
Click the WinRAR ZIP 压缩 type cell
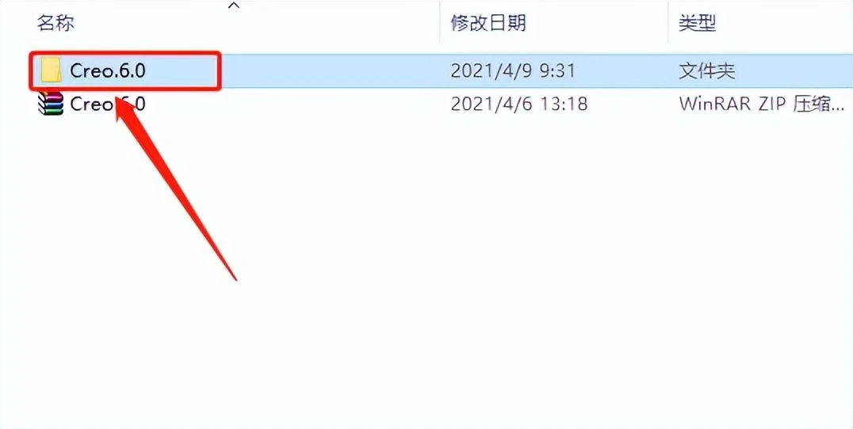pyautogui.click(x=762, y=104)
